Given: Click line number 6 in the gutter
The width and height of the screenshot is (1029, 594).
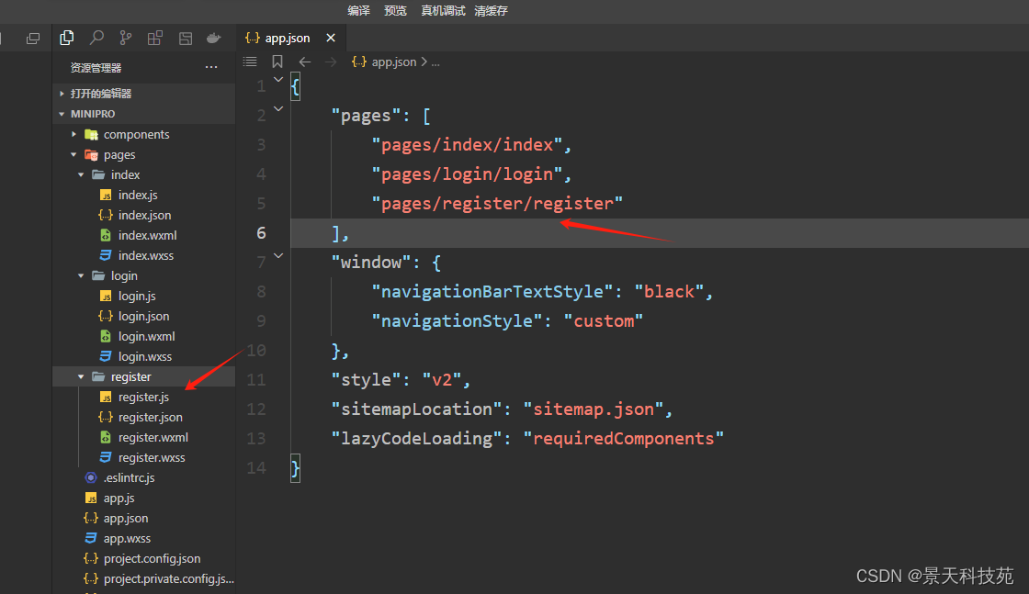Looking at the screenshot, I should pos(261,233).
